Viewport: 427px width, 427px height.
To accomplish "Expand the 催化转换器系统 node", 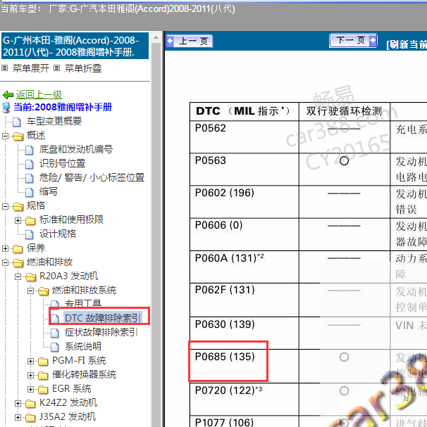I will click(x=30, y=375).
